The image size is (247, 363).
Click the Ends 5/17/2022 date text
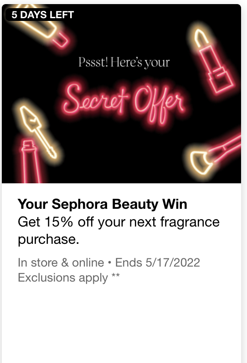[x=158, y=263]
